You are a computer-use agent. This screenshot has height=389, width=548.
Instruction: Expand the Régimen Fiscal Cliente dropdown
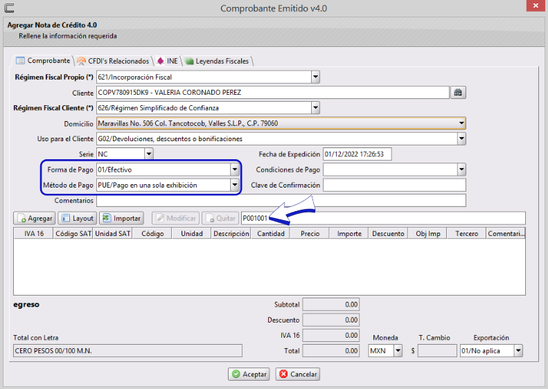click(x=315, y=108)
